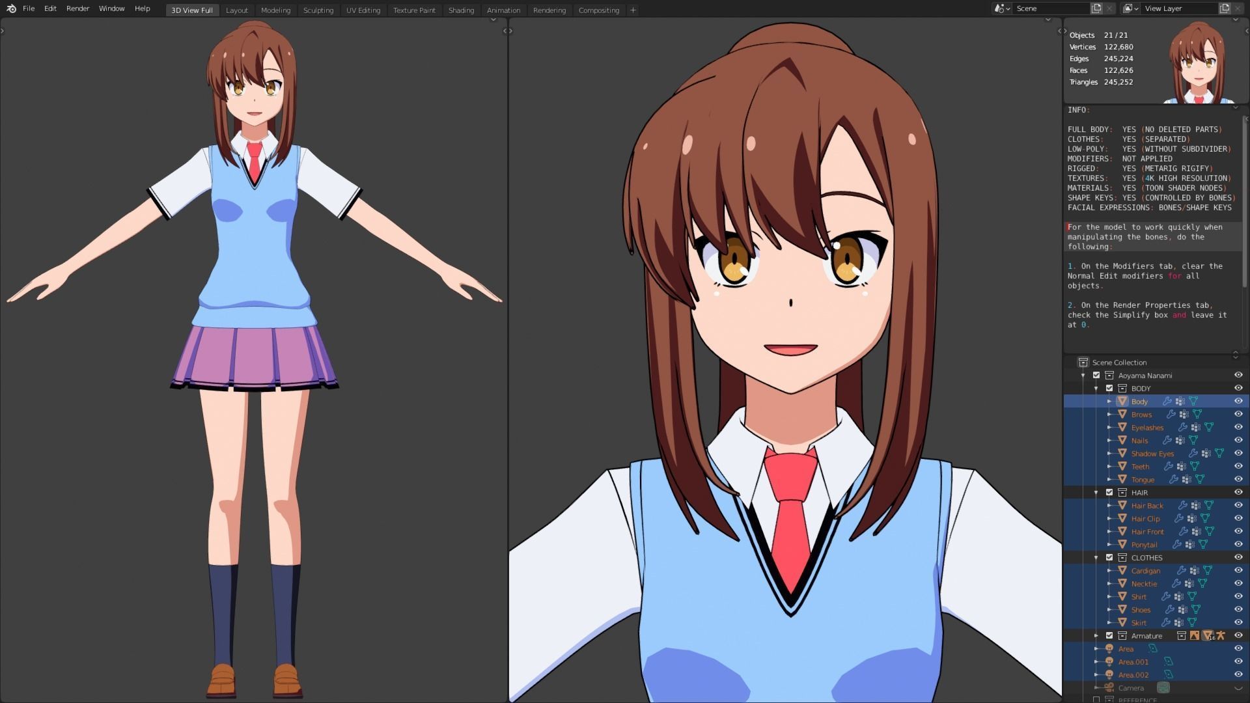Open the Window menu

tap(111, 8)
